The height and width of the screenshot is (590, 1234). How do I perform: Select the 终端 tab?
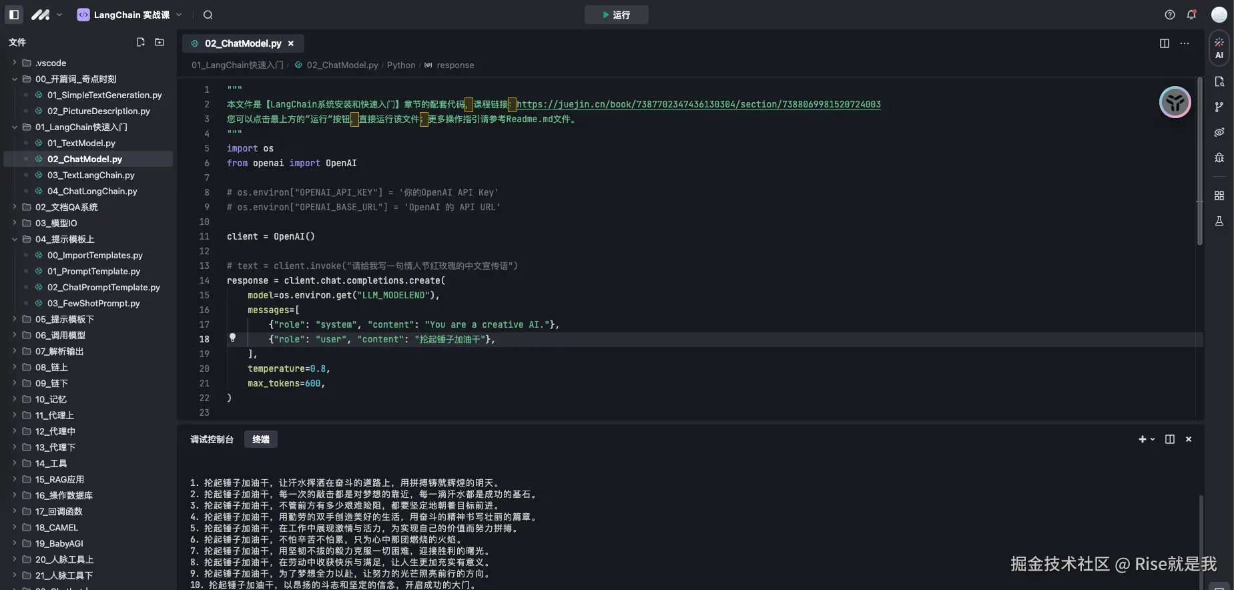(261, 439)
